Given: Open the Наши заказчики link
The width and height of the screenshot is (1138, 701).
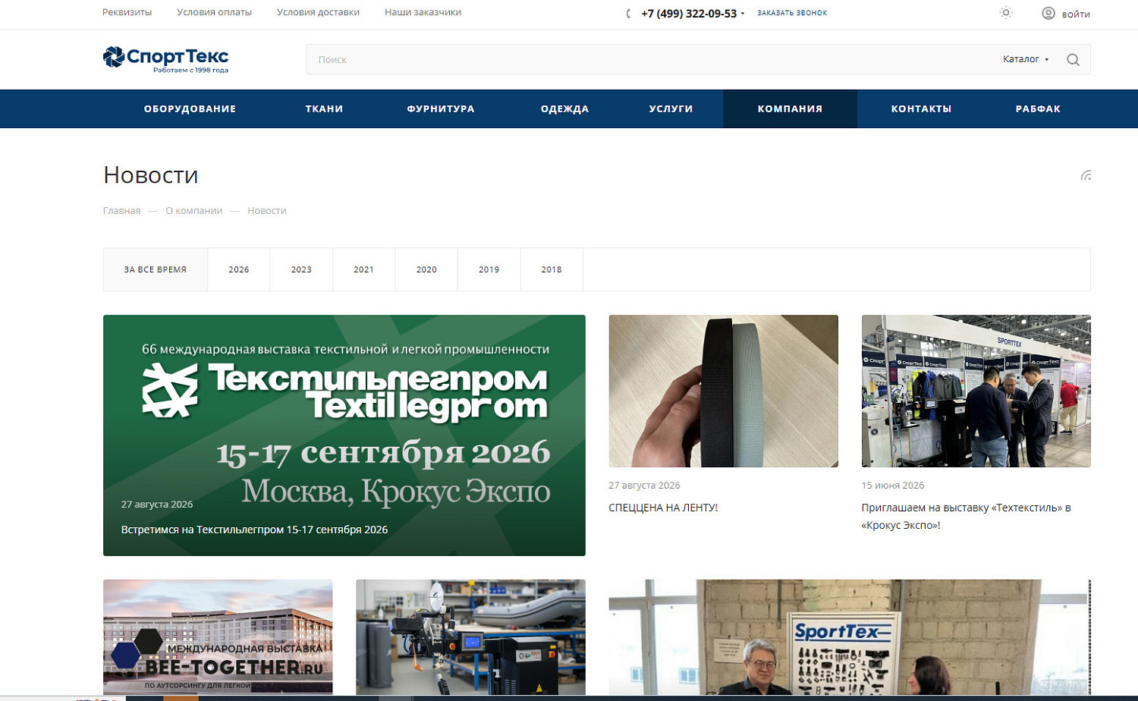Looking at the screenshot, I should click(x=423, y=12).
